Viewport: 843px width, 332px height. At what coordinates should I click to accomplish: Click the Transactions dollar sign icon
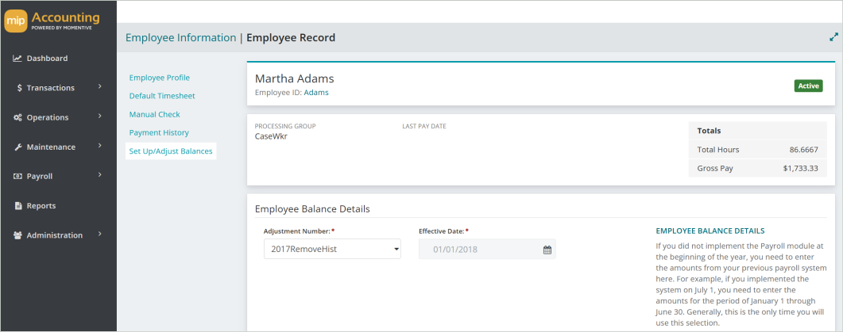click(x=19, y=88)
